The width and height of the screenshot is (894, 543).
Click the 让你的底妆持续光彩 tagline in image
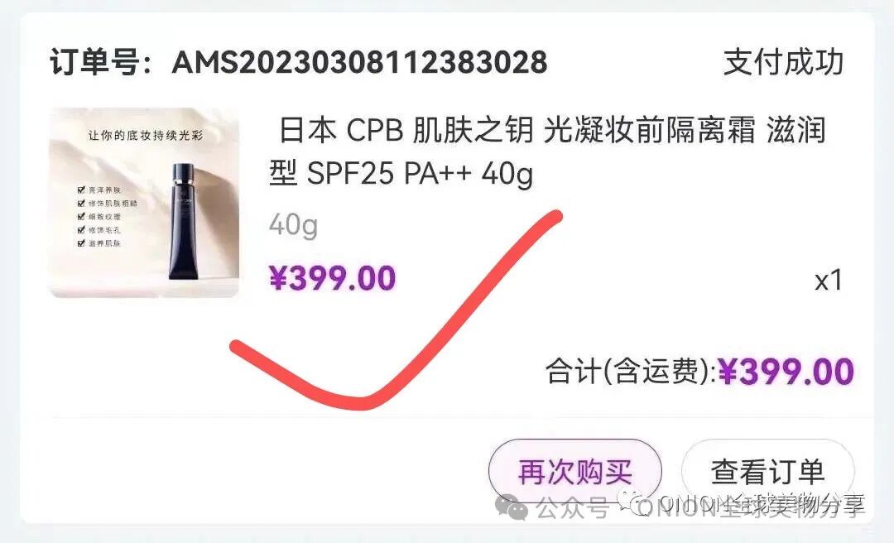click(x=146, y=136)
